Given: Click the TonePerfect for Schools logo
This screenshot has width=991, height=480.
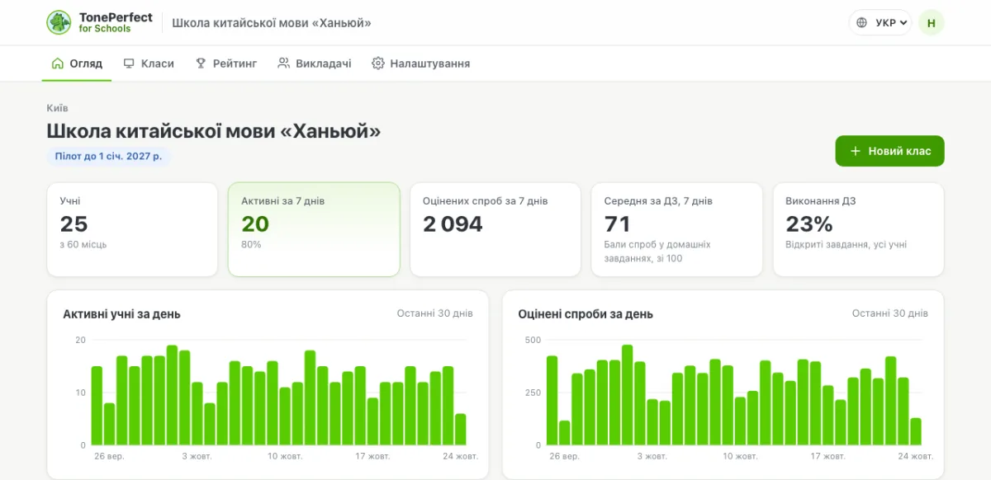Looking at the screenshot, I should 100,22.
